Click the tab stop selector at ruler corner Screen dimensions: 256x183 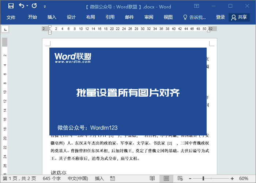pyautogui.click(x=5, y=29)
